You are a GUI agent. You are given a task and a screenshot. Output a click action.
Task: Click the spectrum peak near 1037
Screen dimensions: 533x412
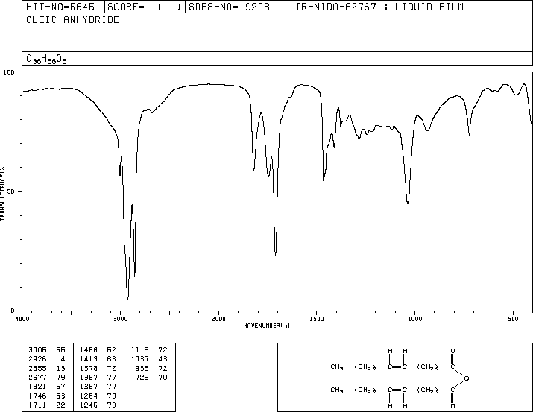click(408, 202)
